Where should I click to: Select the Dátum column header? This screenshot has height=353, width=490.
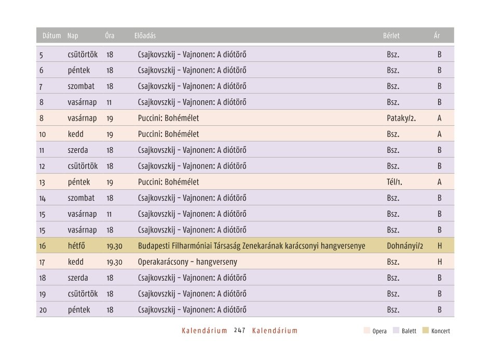(51, 36)
